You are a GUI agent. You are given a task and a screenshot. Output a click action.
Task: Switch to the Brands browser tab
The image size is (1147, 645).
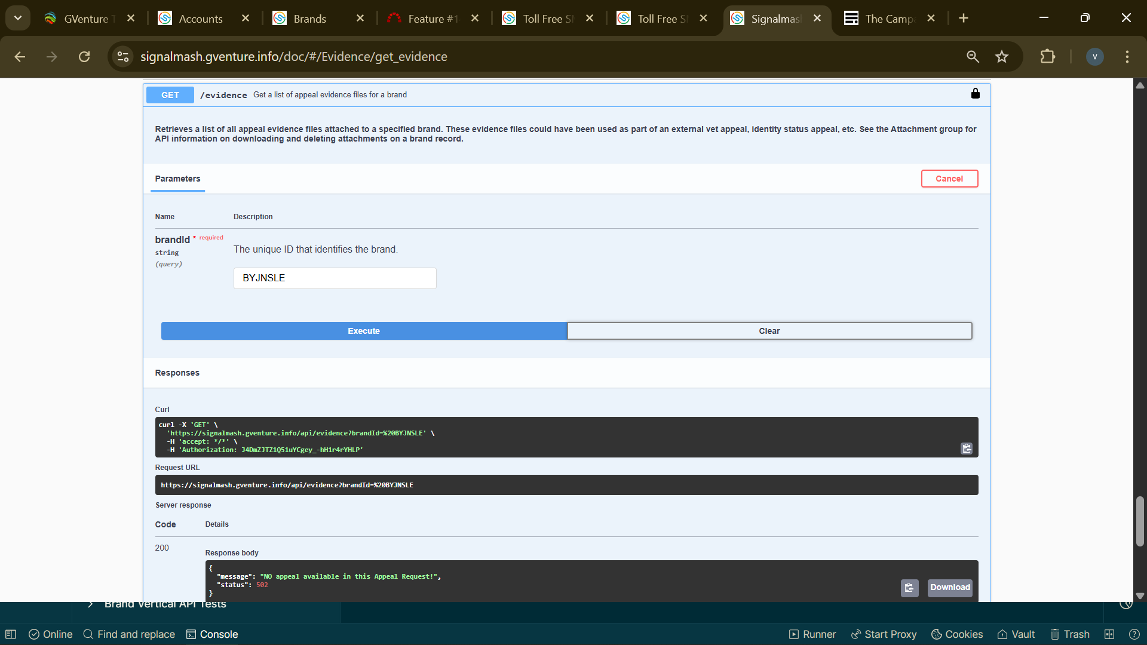tap(309, 19)
